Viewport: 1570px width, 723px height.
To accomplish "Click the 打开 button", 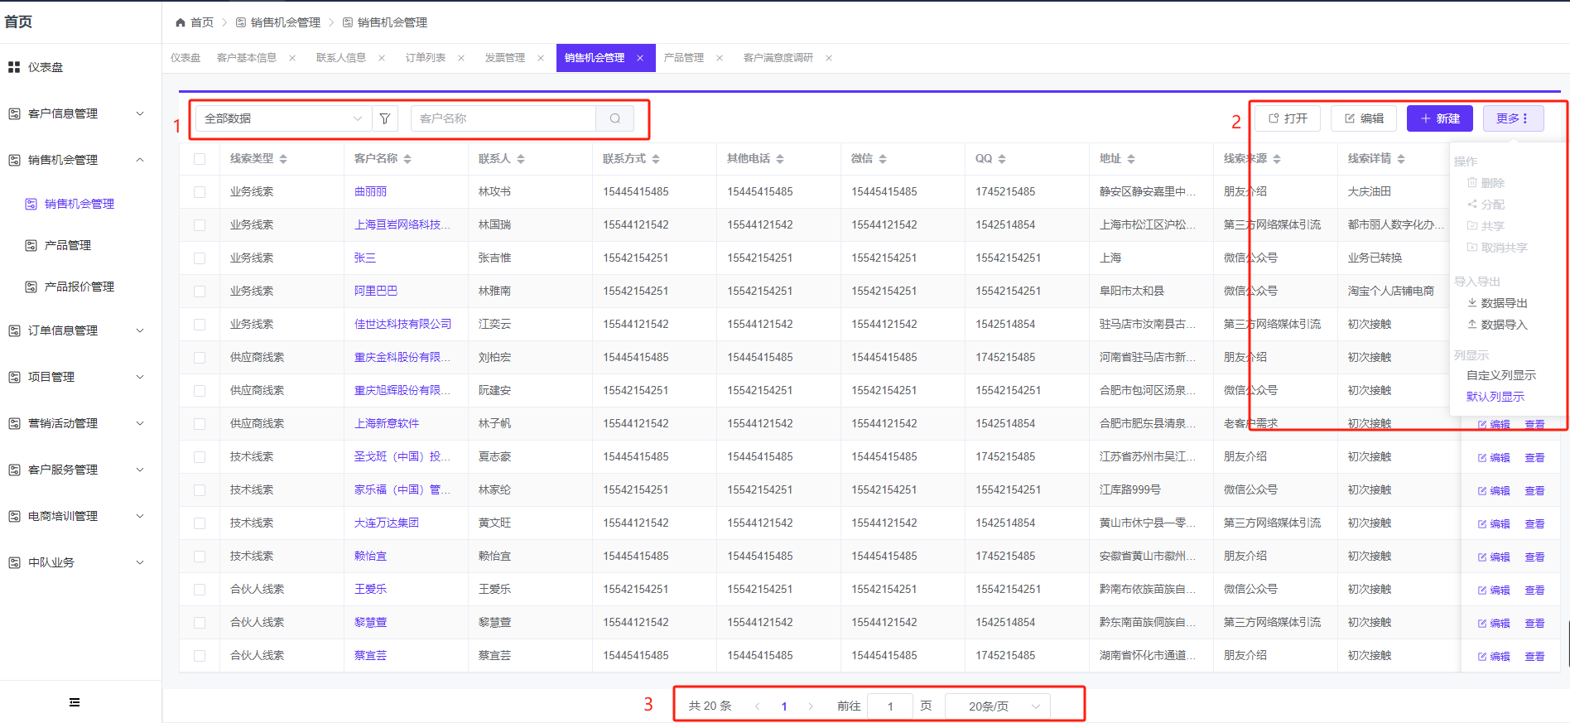I will pos(1288,118).
